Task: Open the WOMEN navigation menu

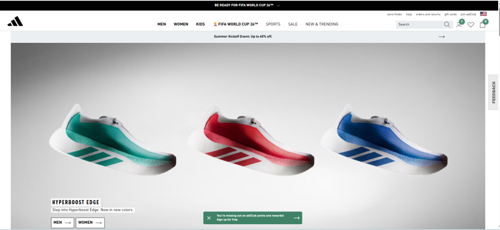Action: [181, 24]
